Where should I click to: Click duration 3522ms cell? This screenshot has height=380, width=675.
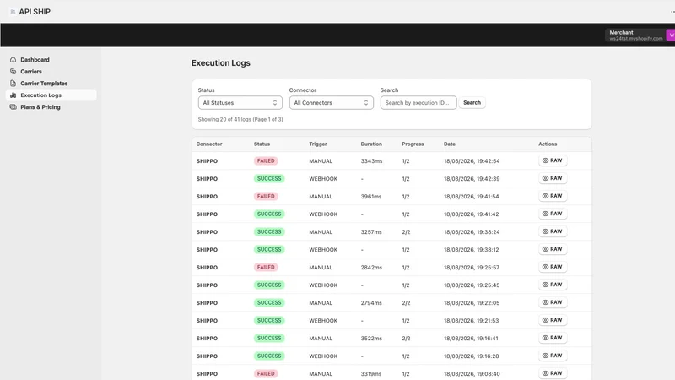tap(371, 339)
